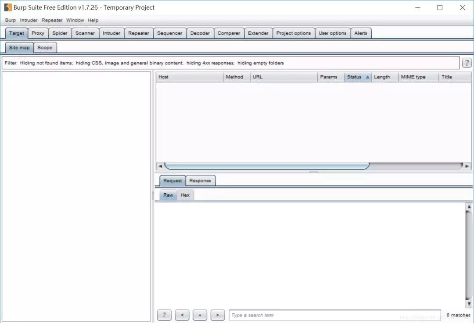Image resolution: width=474 pixels, height=323 pixels.
Task: Click request pane scroll up arrow
Action: (x=469, y=207)
